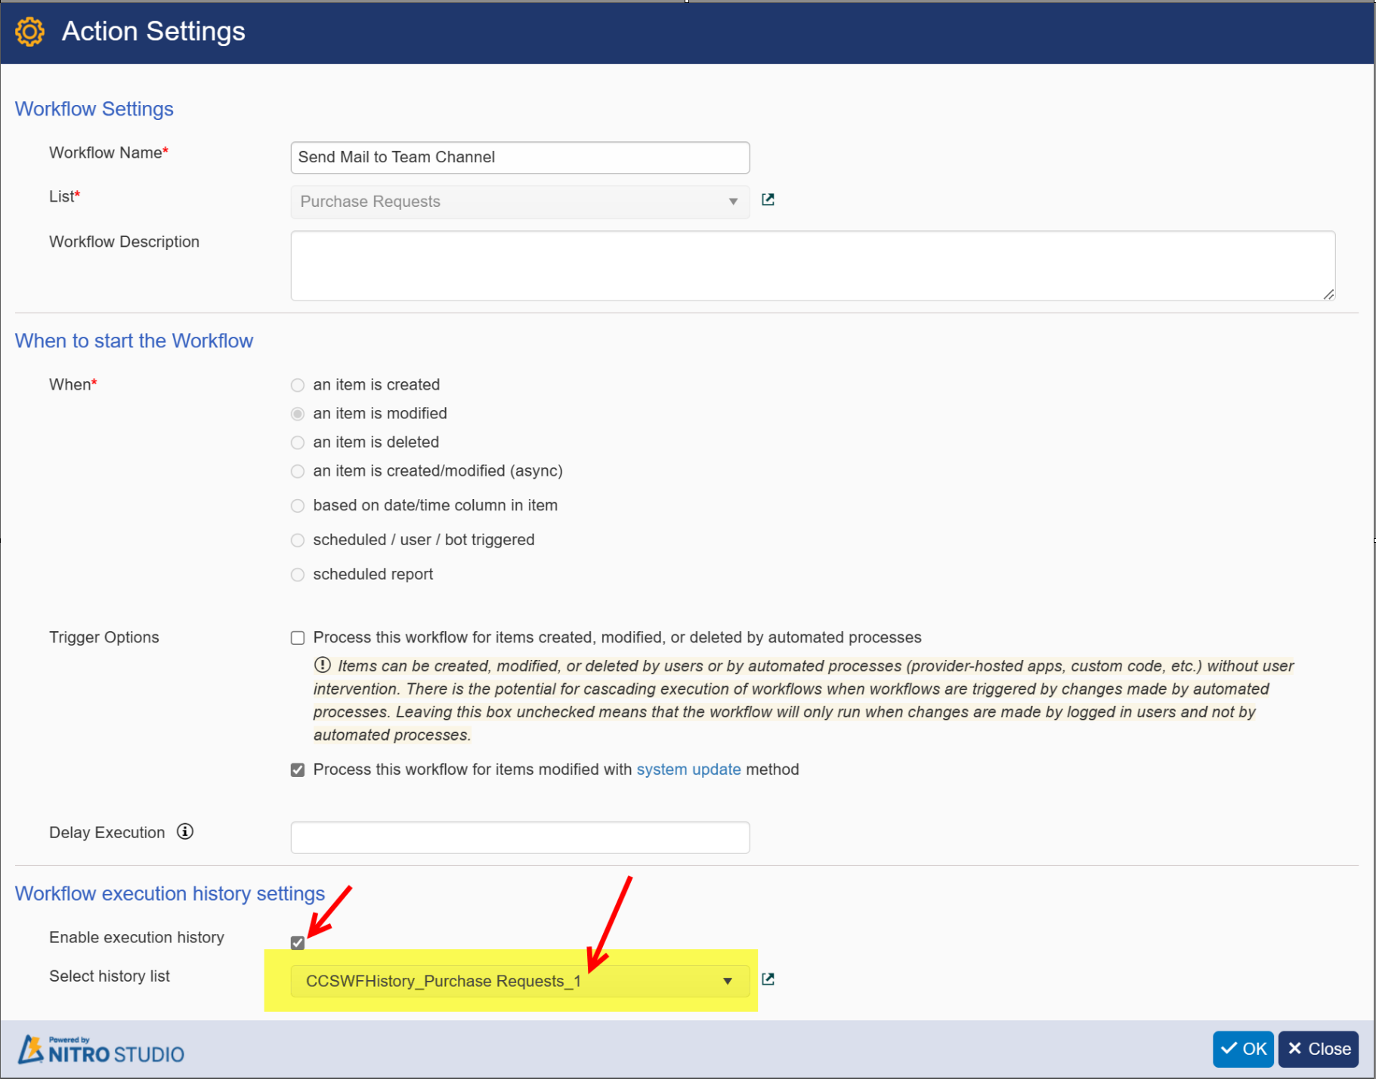Click the Nitro Studio logo
This screenshot has width=1376, height=1079.
click(x=101, y=1050)
